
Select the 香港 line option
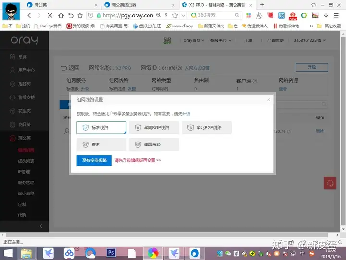click(101, 144)
